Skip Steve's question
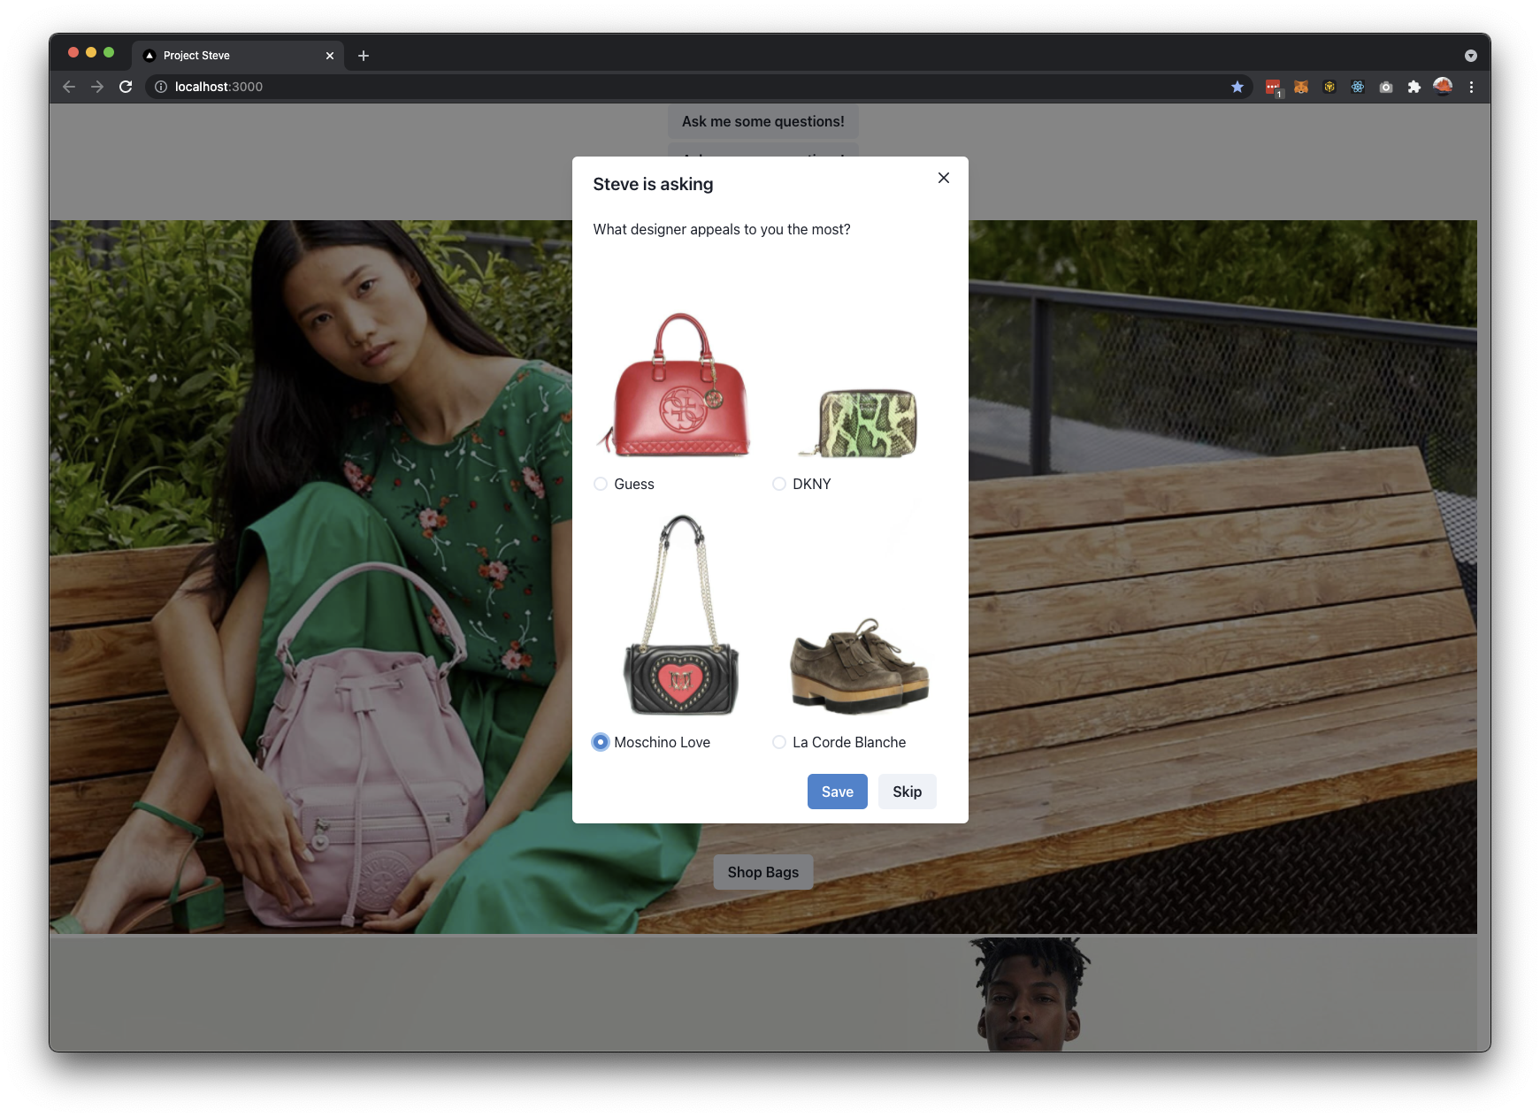 (x=907, y=792)
